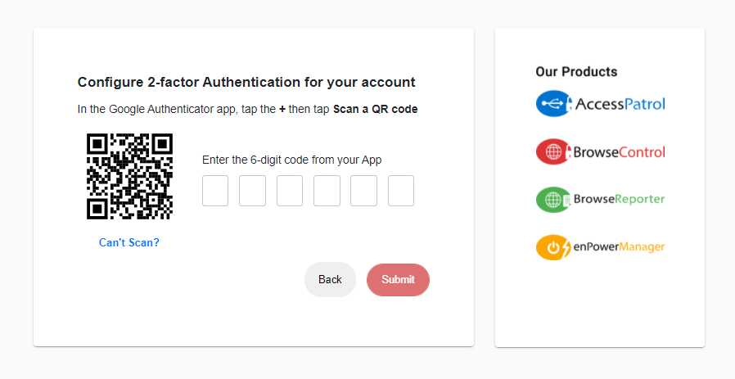The image size is (735, 379).
Task: Focus the first digit code box
Action: click(215, 191)
